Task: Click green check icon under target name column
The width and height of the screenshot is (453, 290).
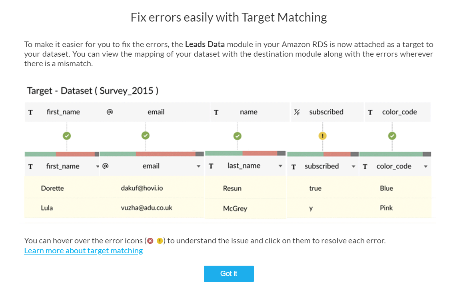Action: tap(237, 136)
